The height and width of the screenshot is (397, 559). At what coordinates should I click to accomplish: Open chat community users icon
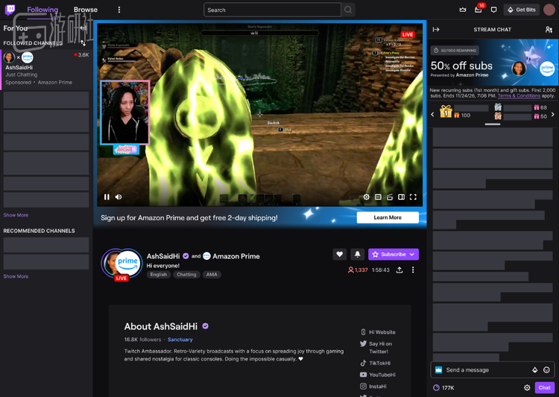click(549, 30)
